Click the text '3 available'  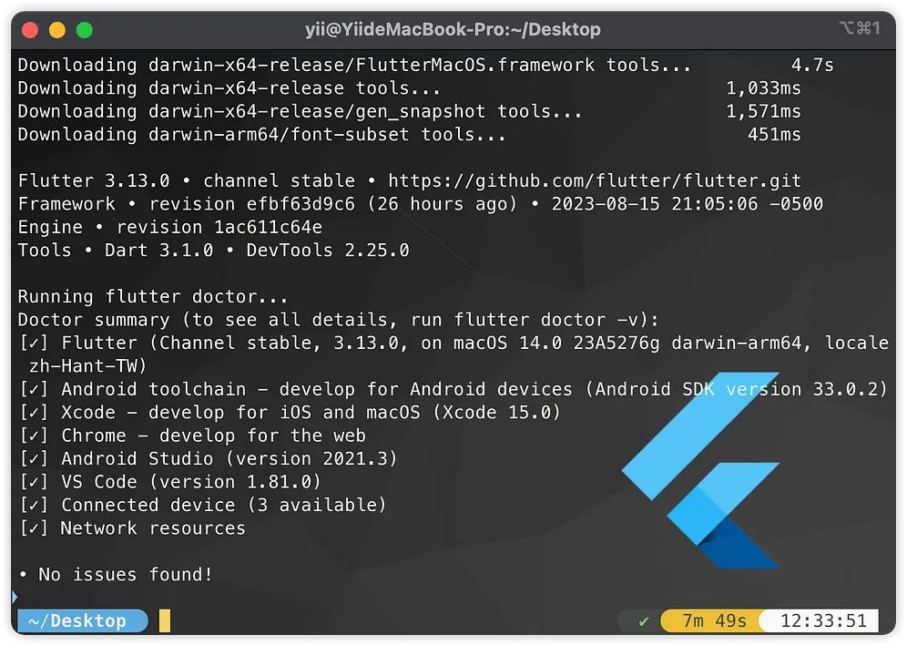point(317,505)
